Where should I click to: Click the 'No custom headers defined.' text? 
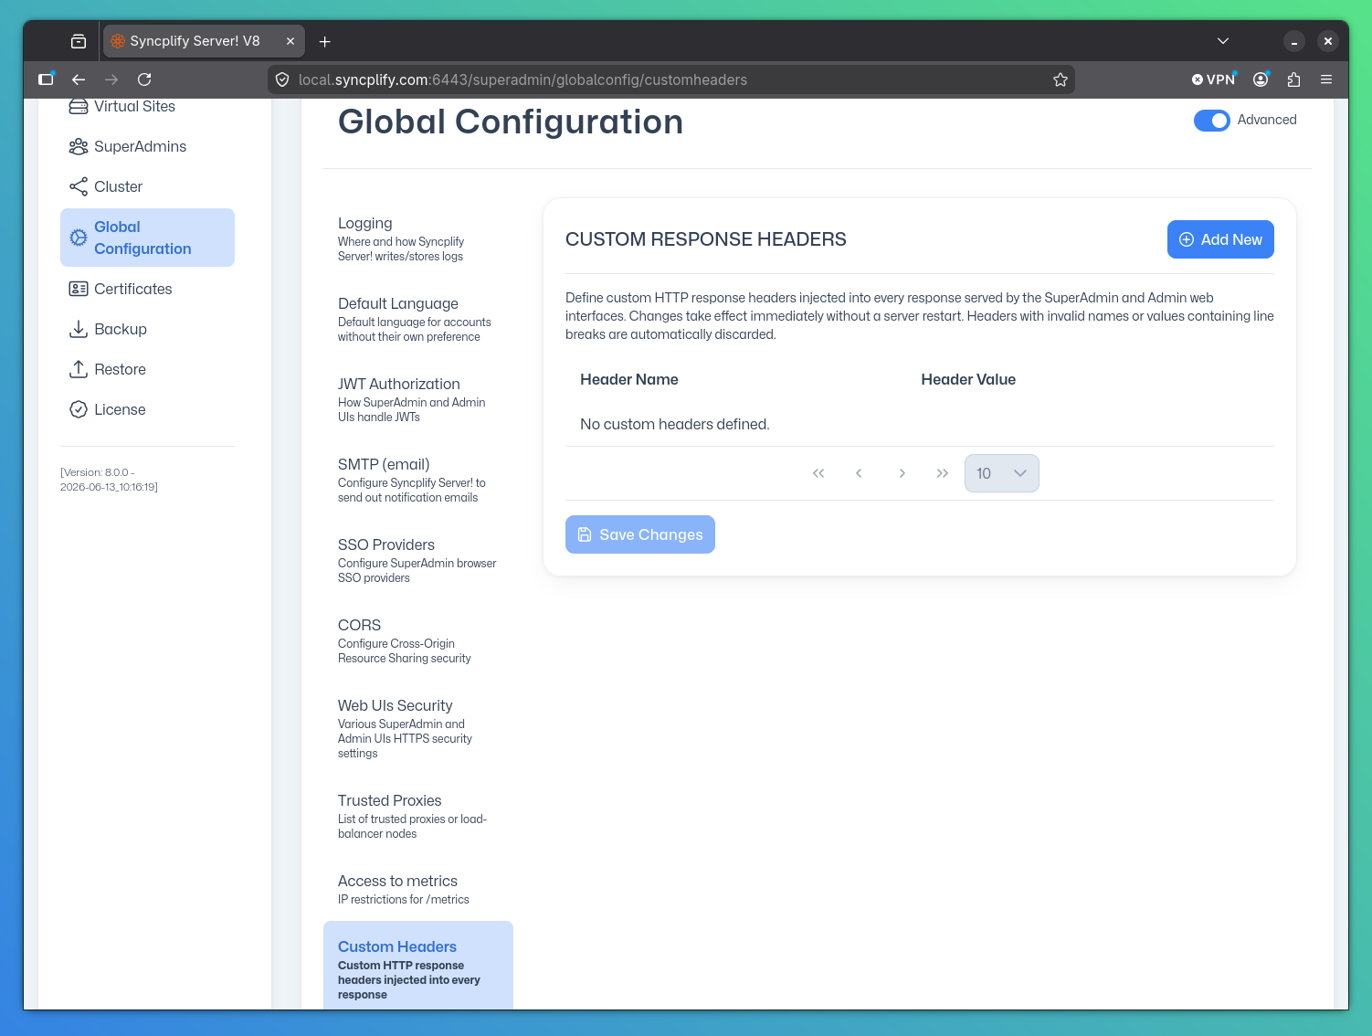point(675,424)
